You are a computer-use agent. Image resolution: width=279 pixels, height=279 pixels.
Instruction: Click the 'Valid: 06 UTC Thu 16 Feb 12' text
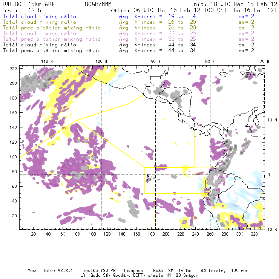(155, 10)
